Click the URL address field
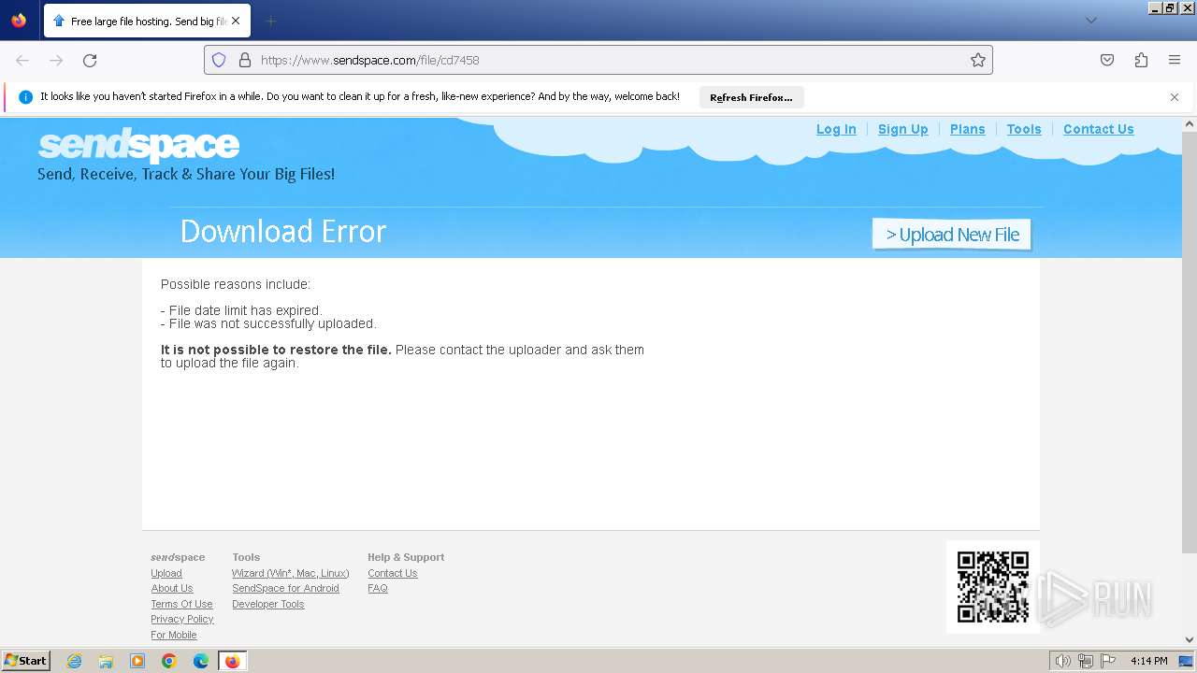This screenshot has width=1197, height=673. tap(598, 60)
